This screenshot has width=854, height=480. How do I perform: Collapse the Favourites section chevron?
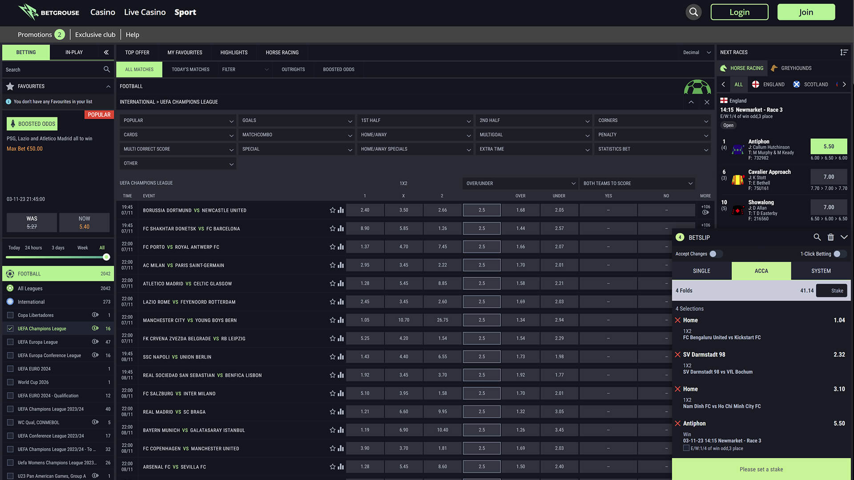[108, 86]
